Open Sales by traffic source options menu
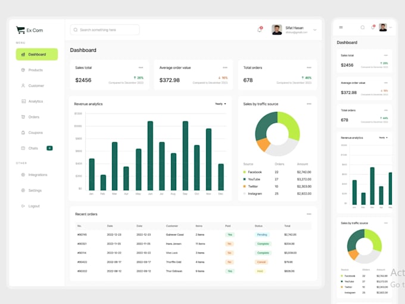This screenshot has height=304, width=405. click(x=309, y=104)
